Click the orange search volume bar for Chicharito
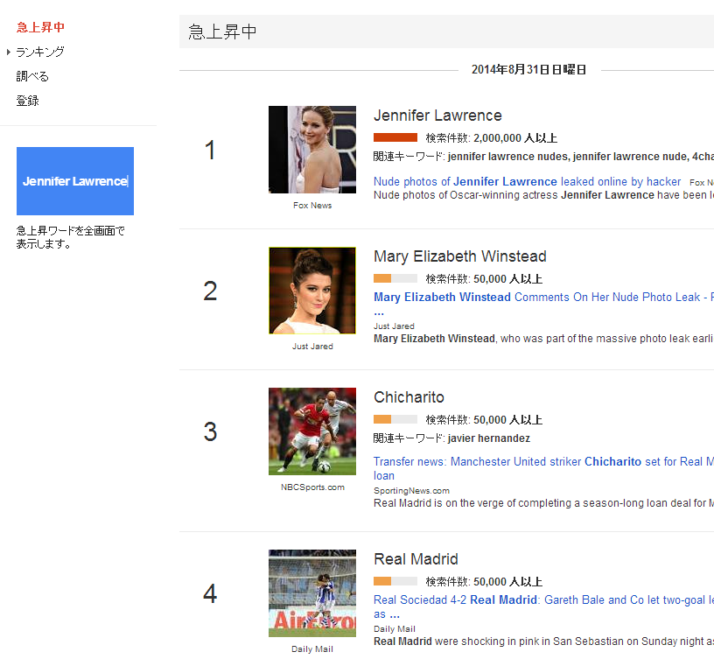 tap(395, 419)
